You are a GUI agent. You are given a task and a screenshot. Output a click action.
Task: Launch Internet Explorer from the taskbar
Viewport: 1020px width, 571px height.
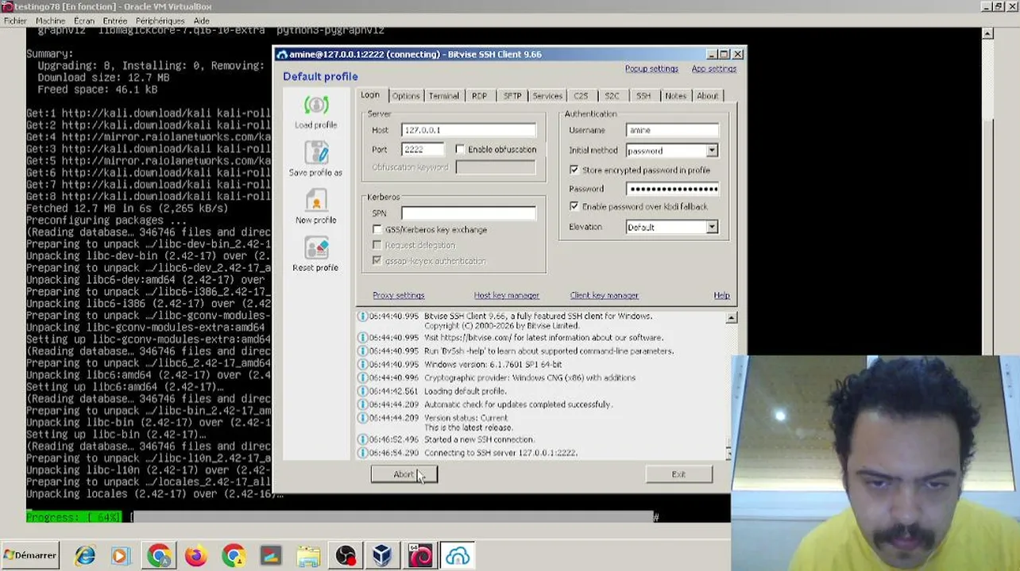[x=84, y=556]
